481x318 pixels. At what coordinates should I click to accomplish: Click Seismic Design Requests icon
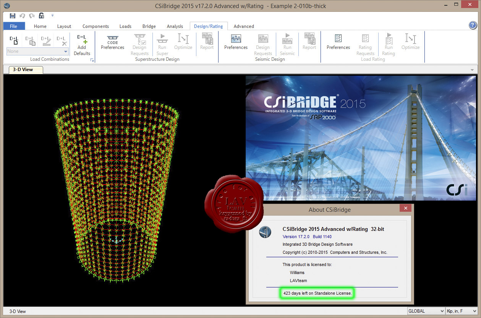tap(263, 45)
